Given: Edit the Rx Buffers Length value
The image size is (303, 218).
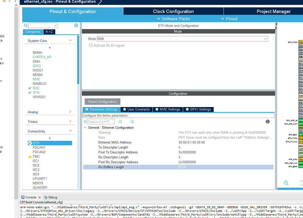Looking at the screenshot, I should tap(226, 167).
